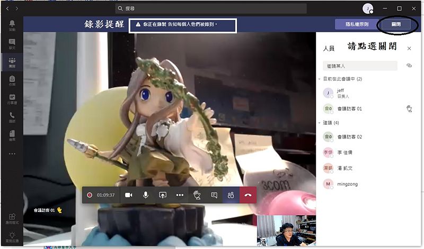
Task: Close the People panel with X
Action: point(409,48)
